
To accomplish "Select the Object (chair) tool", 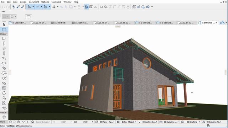I will 4,98.
